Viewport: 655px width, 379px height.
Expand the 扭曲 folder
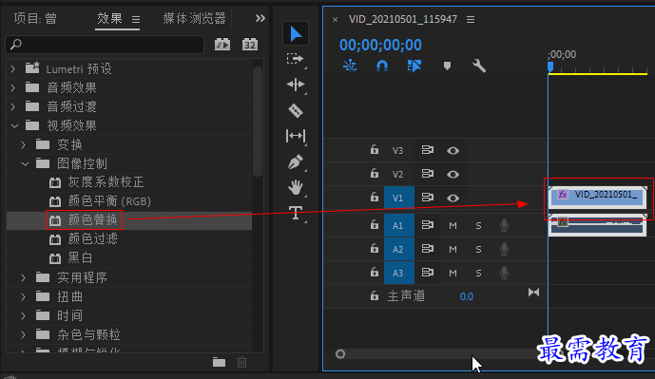pos(24,296)
